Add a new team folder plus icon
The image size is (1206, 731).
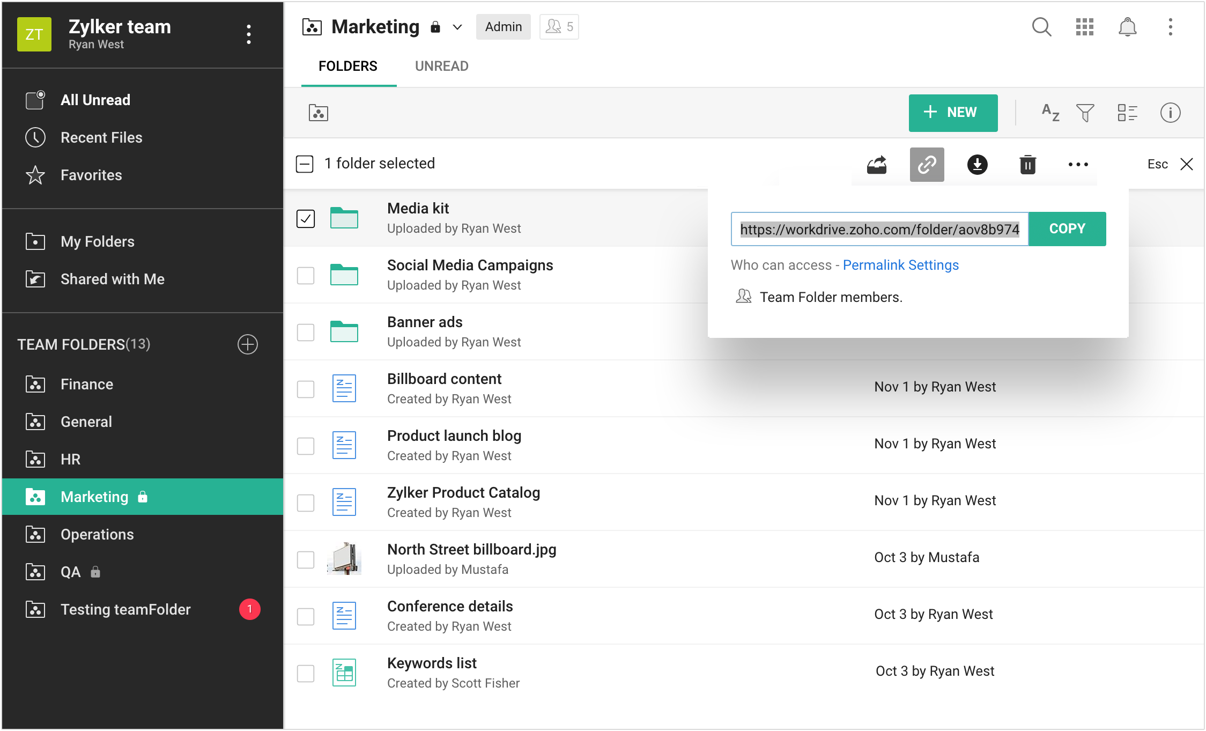pos(248,344)
